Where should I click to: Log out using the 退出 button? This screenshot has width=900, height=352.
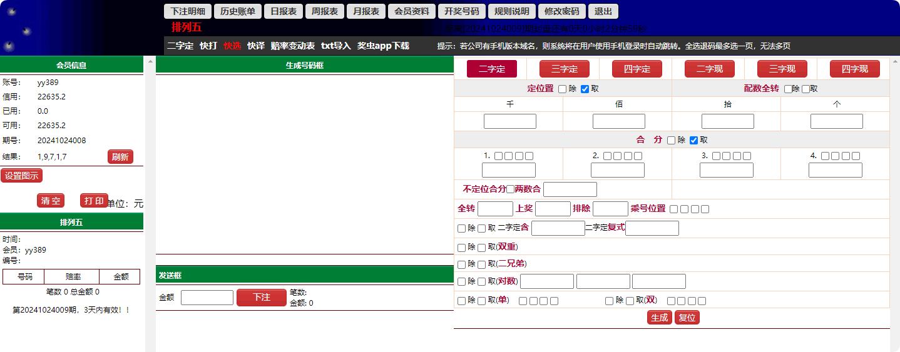tap(603, 11)
